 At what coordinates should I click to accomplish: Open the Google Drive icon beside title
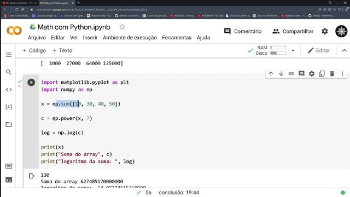33,27
